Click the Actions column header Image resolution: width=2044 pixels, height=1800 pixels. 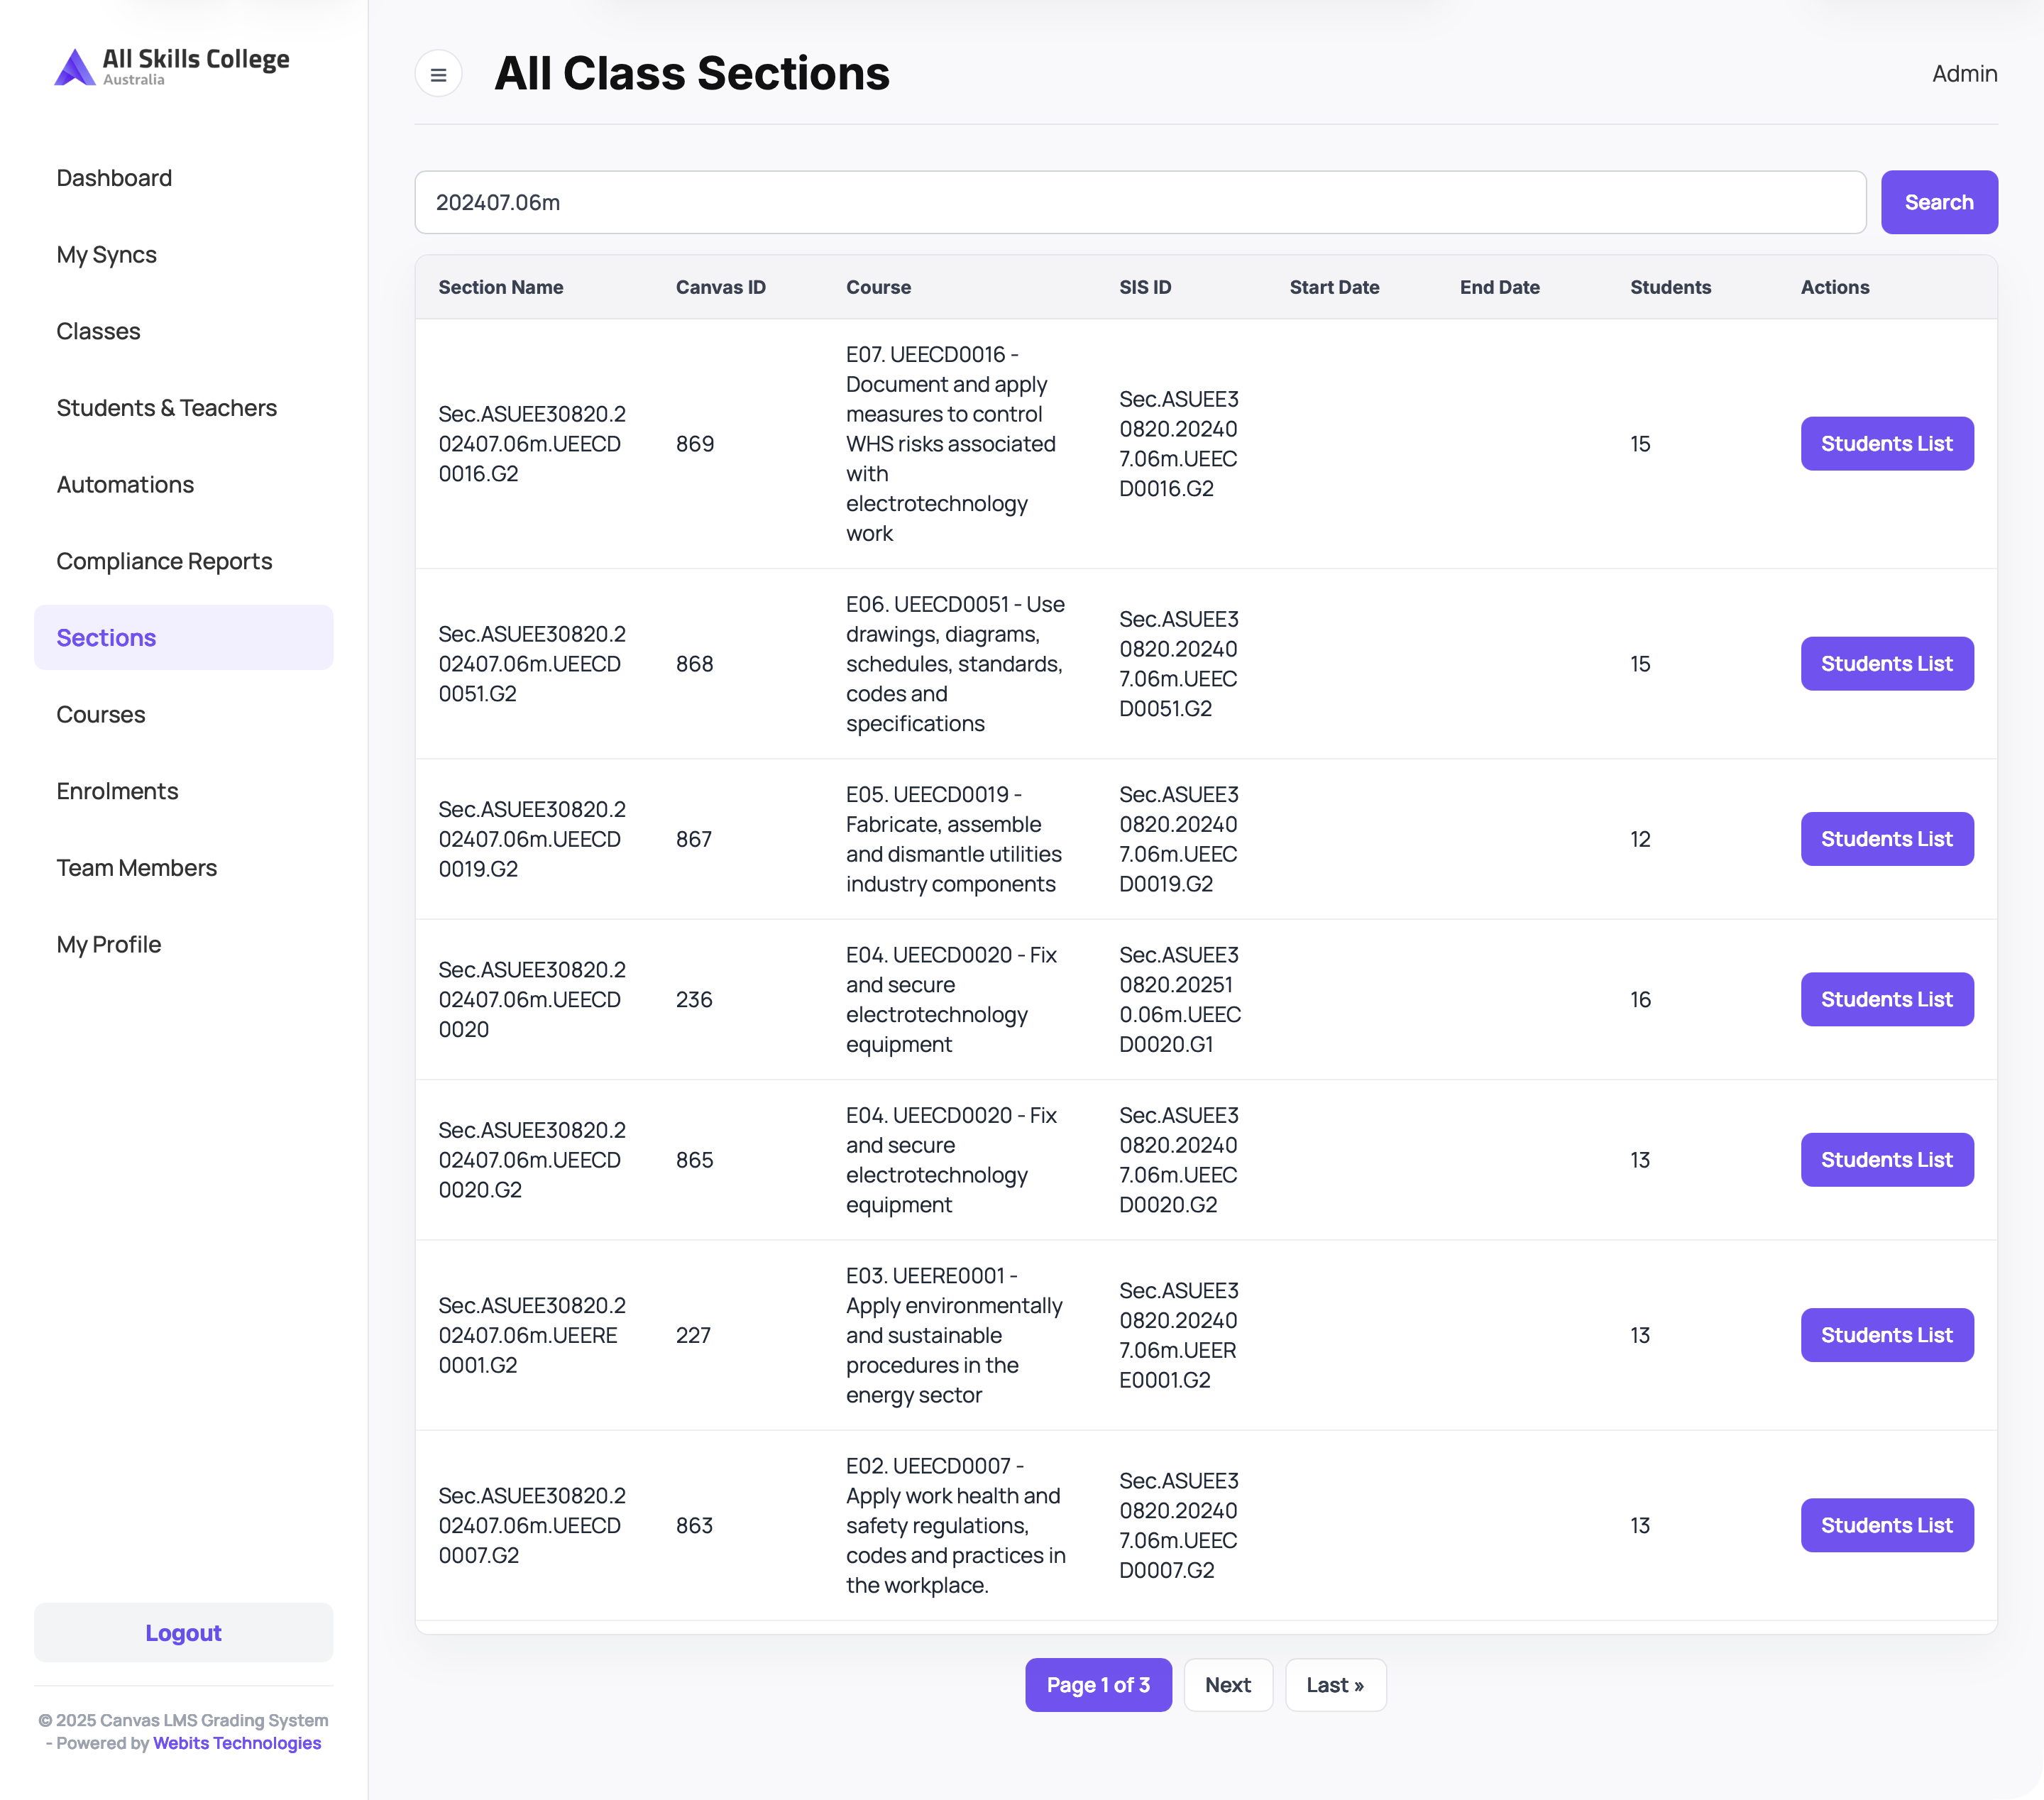click(1835, 287)
